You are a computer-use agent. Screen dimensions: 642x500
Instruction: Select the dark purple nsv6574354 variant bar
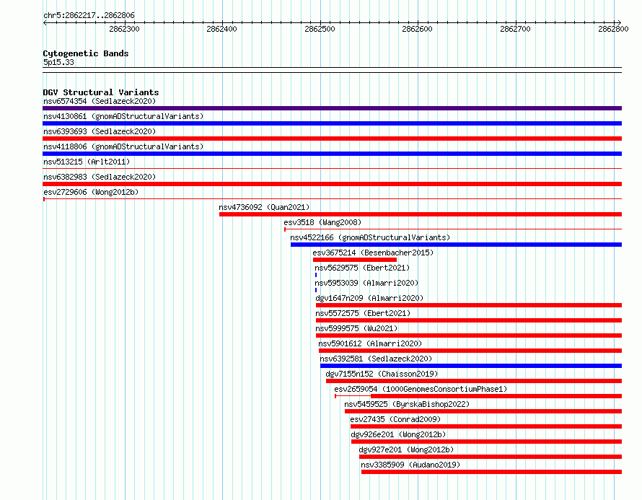[x=332, y=108]
